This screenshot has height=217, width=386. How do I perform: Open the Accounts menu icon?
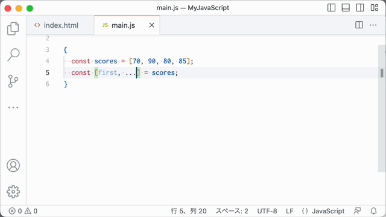point(13,165)
